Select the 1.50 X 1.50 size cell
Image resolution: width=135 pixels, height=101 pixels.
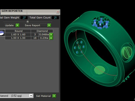coord(18,38)
